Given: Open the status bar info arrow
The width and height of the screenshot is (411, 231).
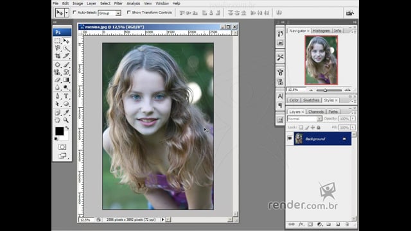Looking at the screenshot, I should point(162,219).
